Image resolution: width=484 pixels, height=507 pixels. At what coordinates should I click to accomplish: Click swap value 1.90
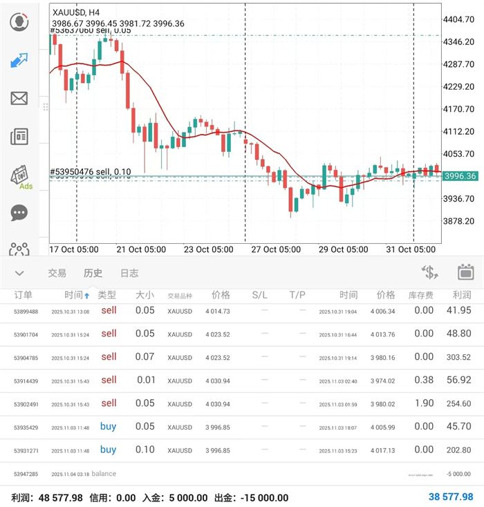[424, 403]
